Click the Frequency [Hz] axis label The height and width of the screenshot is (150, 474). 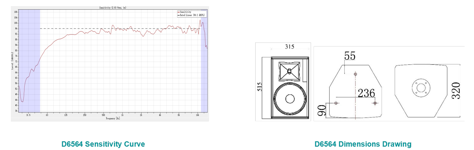[x=113, y=119]
